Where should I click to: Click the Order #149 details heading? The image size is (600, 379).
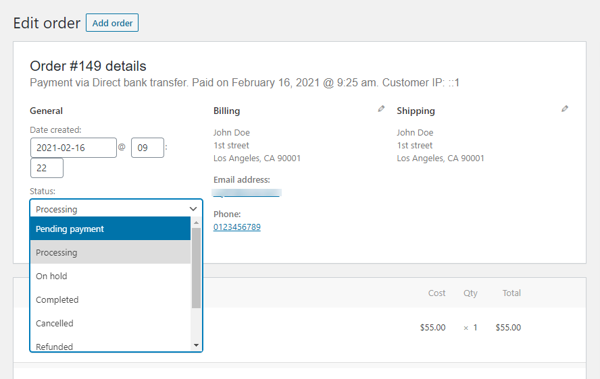88,66
